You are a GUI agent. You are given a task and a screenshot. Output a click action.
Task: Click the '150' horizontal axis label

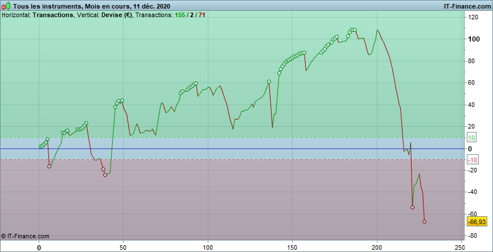coord(292,247)
